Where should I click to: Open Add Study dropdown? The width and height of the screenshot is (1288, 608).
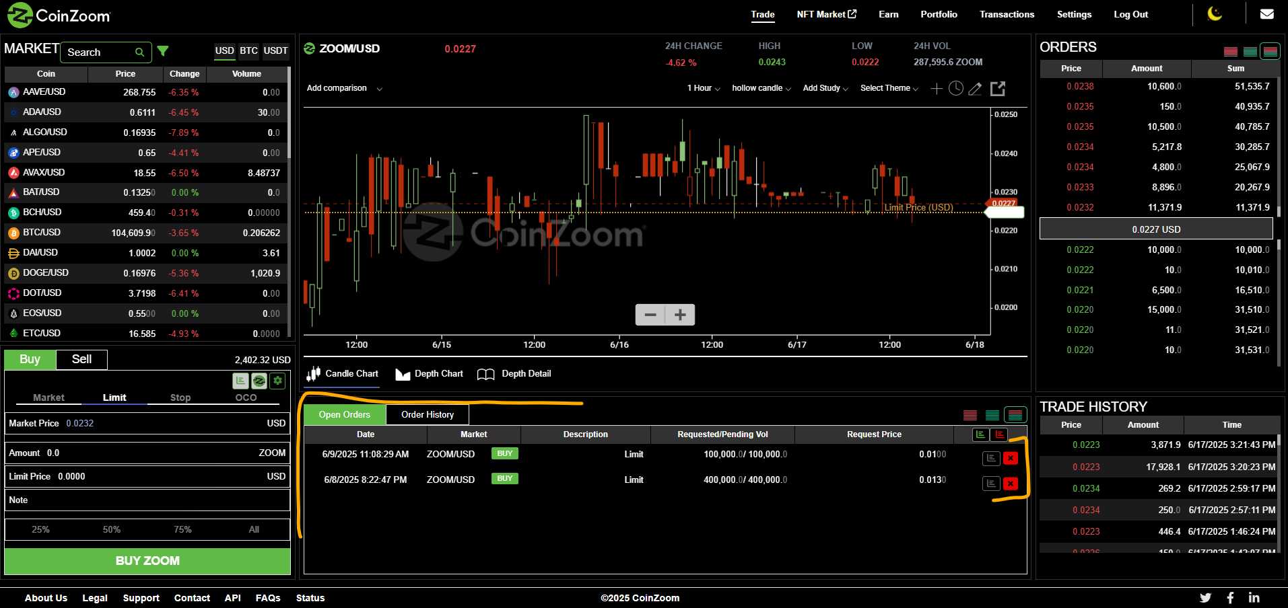click(825, 88)
